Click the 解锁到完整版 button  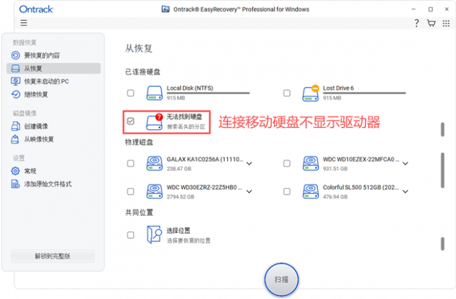(x=53, y=256)
